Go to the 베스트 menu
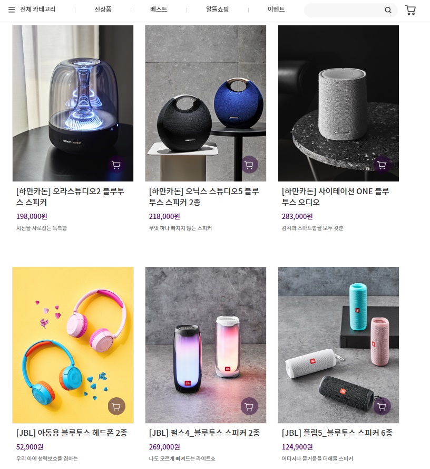The height and width of the screenshot is (469, 430). click(159, 9)
